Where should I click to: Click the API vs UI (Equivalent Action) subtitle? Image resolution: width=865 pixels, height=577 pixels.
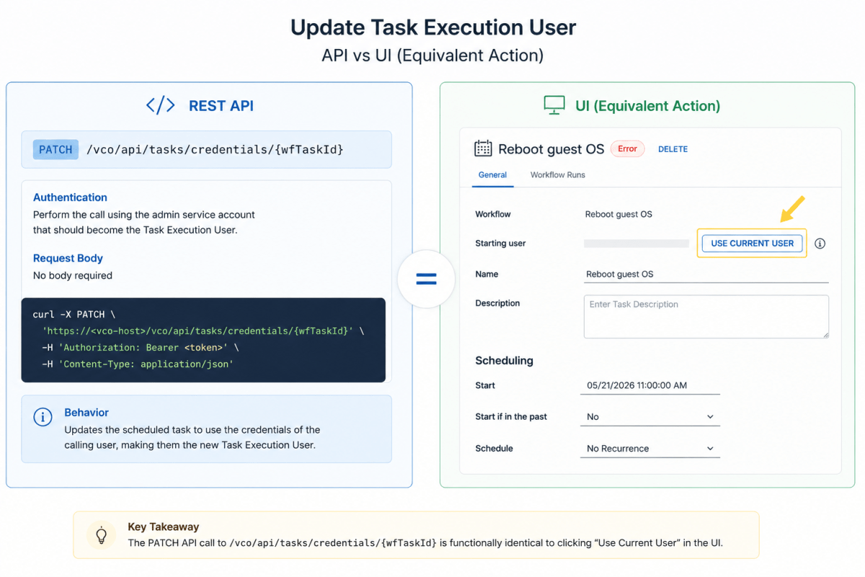(432, 56)
